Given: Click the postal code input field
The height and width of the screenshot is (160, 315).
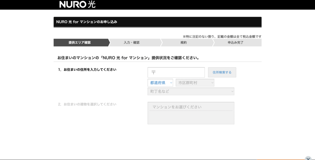Looking at the screenshot, I should [176, 72].
